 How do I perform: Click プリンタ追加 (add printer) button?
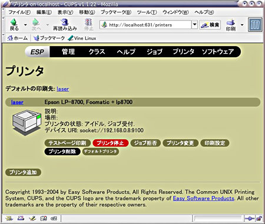23,172
